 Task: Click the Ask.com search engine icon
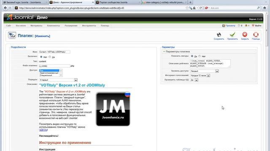pyautogui.click(x=206, y=8)
